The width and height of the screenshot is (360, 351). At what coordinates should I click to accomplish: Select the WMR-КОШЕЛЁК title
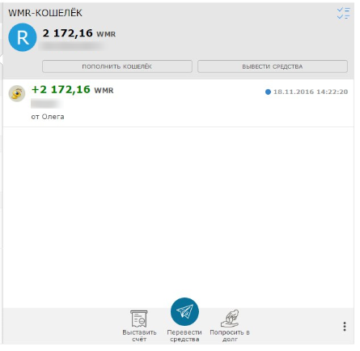45,13
